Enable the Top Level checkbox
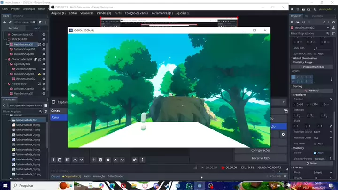 pos(315,144)
